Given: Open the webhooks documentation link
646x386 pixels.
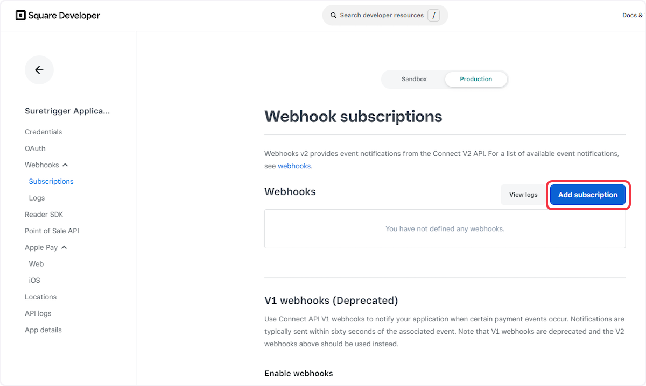Looking at the screenshot, I should pos(294,166).
